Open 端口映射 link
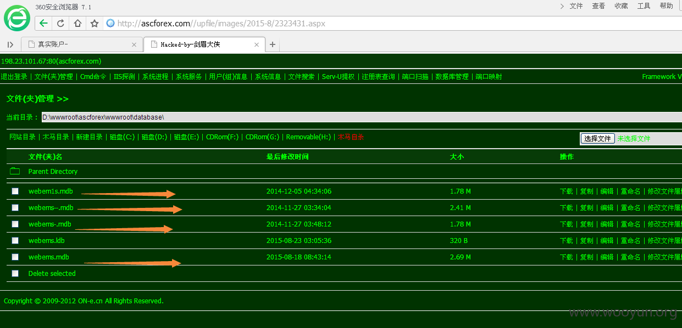 (x=489, y=77)
